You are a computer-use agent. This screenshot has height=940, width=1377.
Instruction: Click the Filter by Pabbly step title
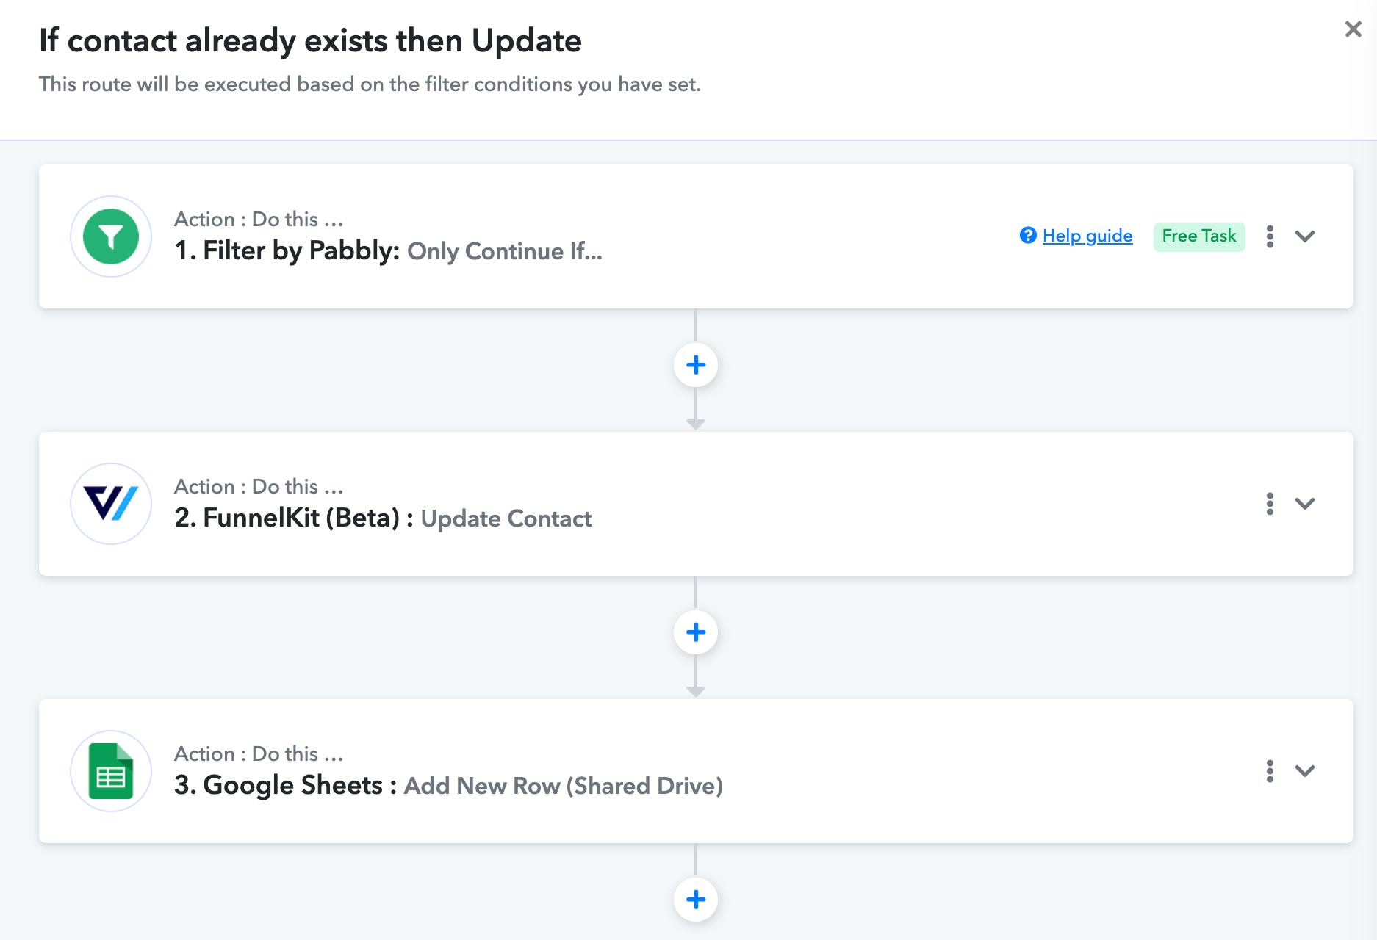point(388,251)
